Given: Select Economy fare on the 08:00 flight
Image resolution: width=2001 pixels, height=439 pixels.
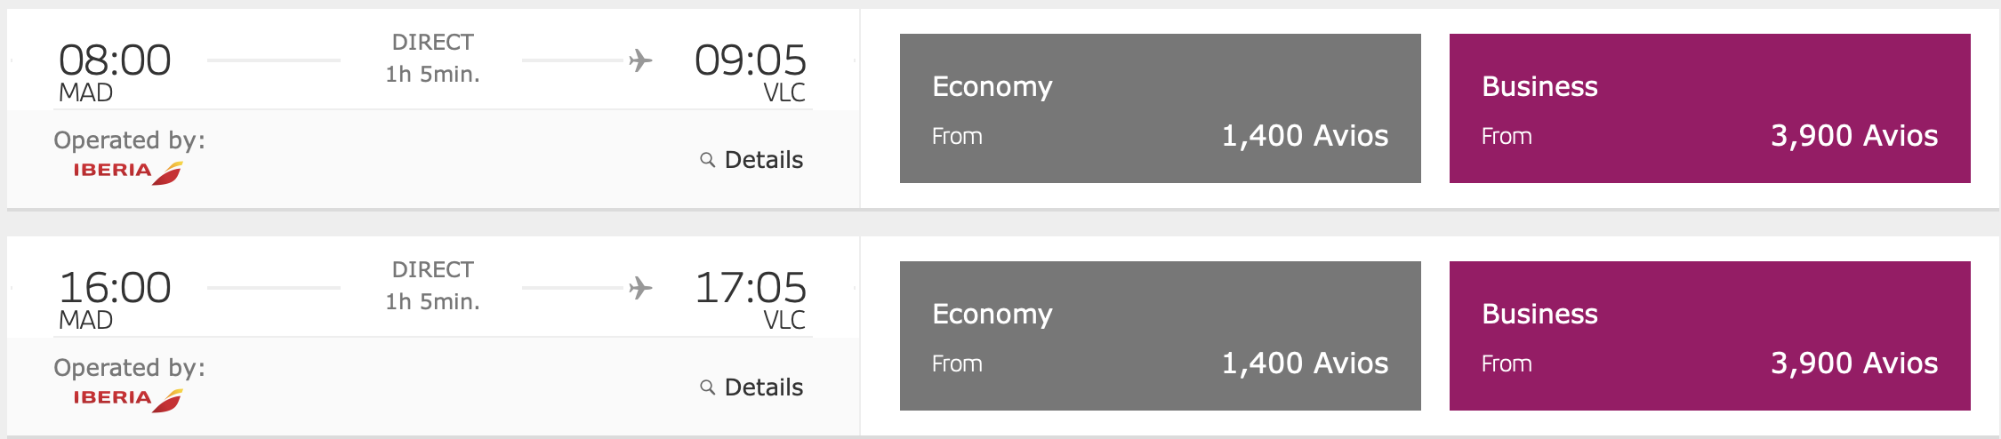Looking at the screenshot, I should pyautogui.click(x=1160, y=108).
